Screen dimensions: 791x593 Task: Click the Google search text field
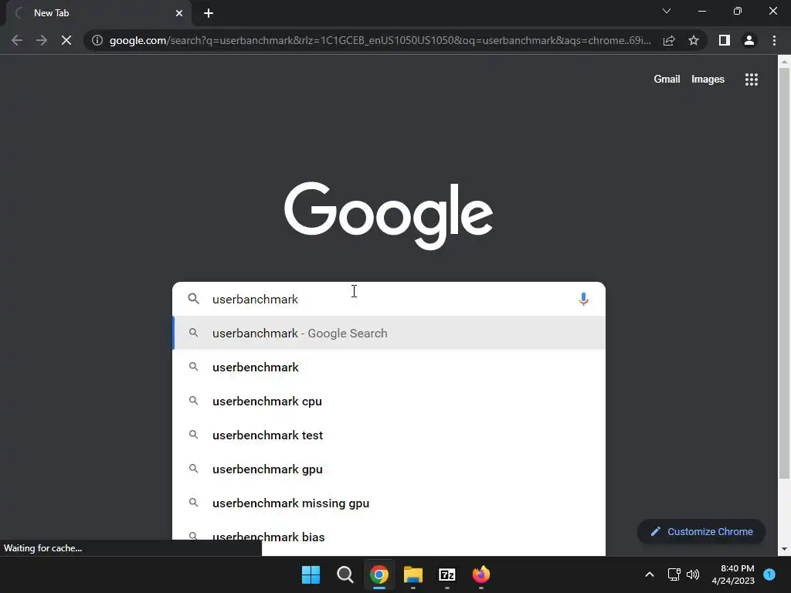389,299
